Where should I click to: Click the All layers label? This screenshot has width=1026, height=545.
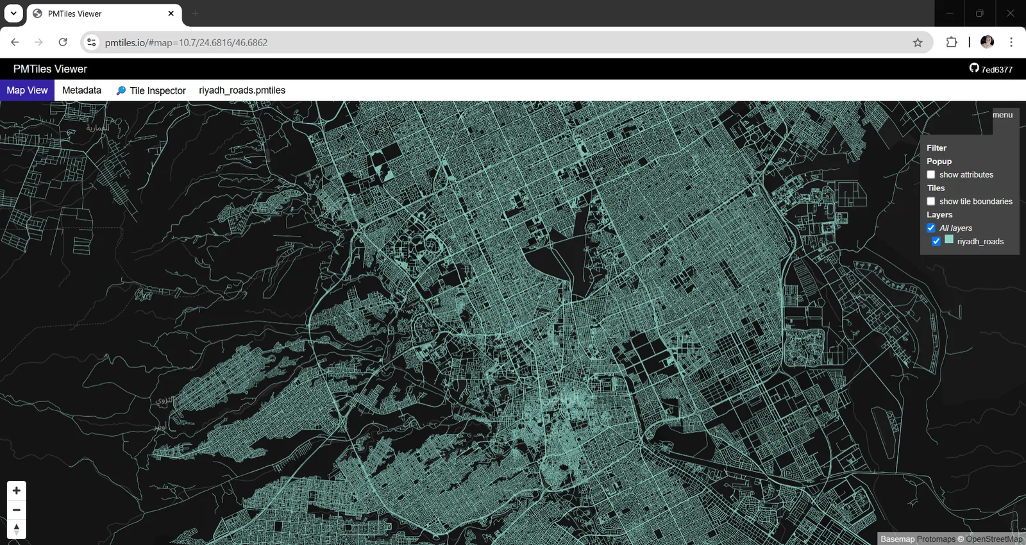(x=955, y=228)
